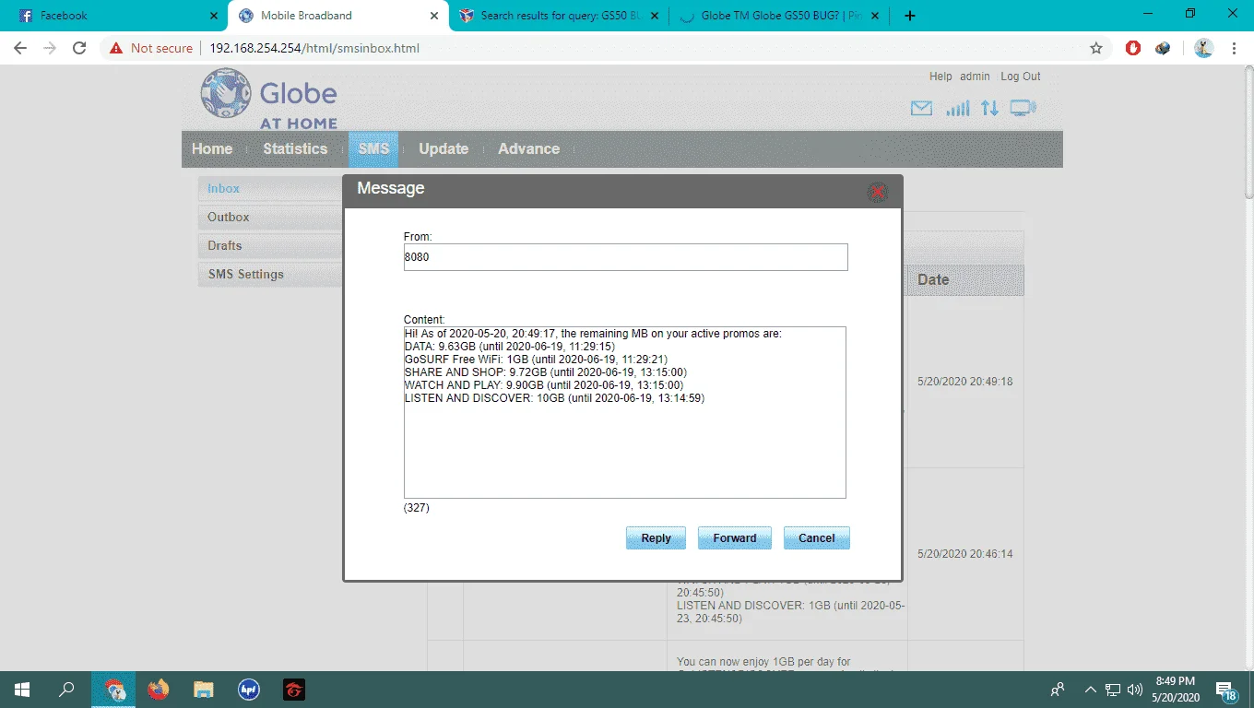Switch to the Facebook browser tab
This screenshot has height=708, width=1254.
(115, 16)
